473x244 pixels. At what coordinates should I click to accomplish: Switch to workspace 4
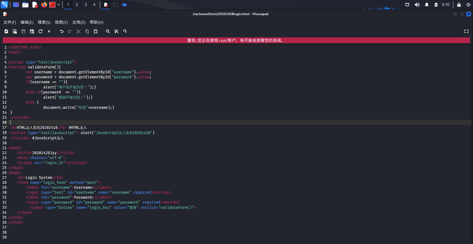94,5
